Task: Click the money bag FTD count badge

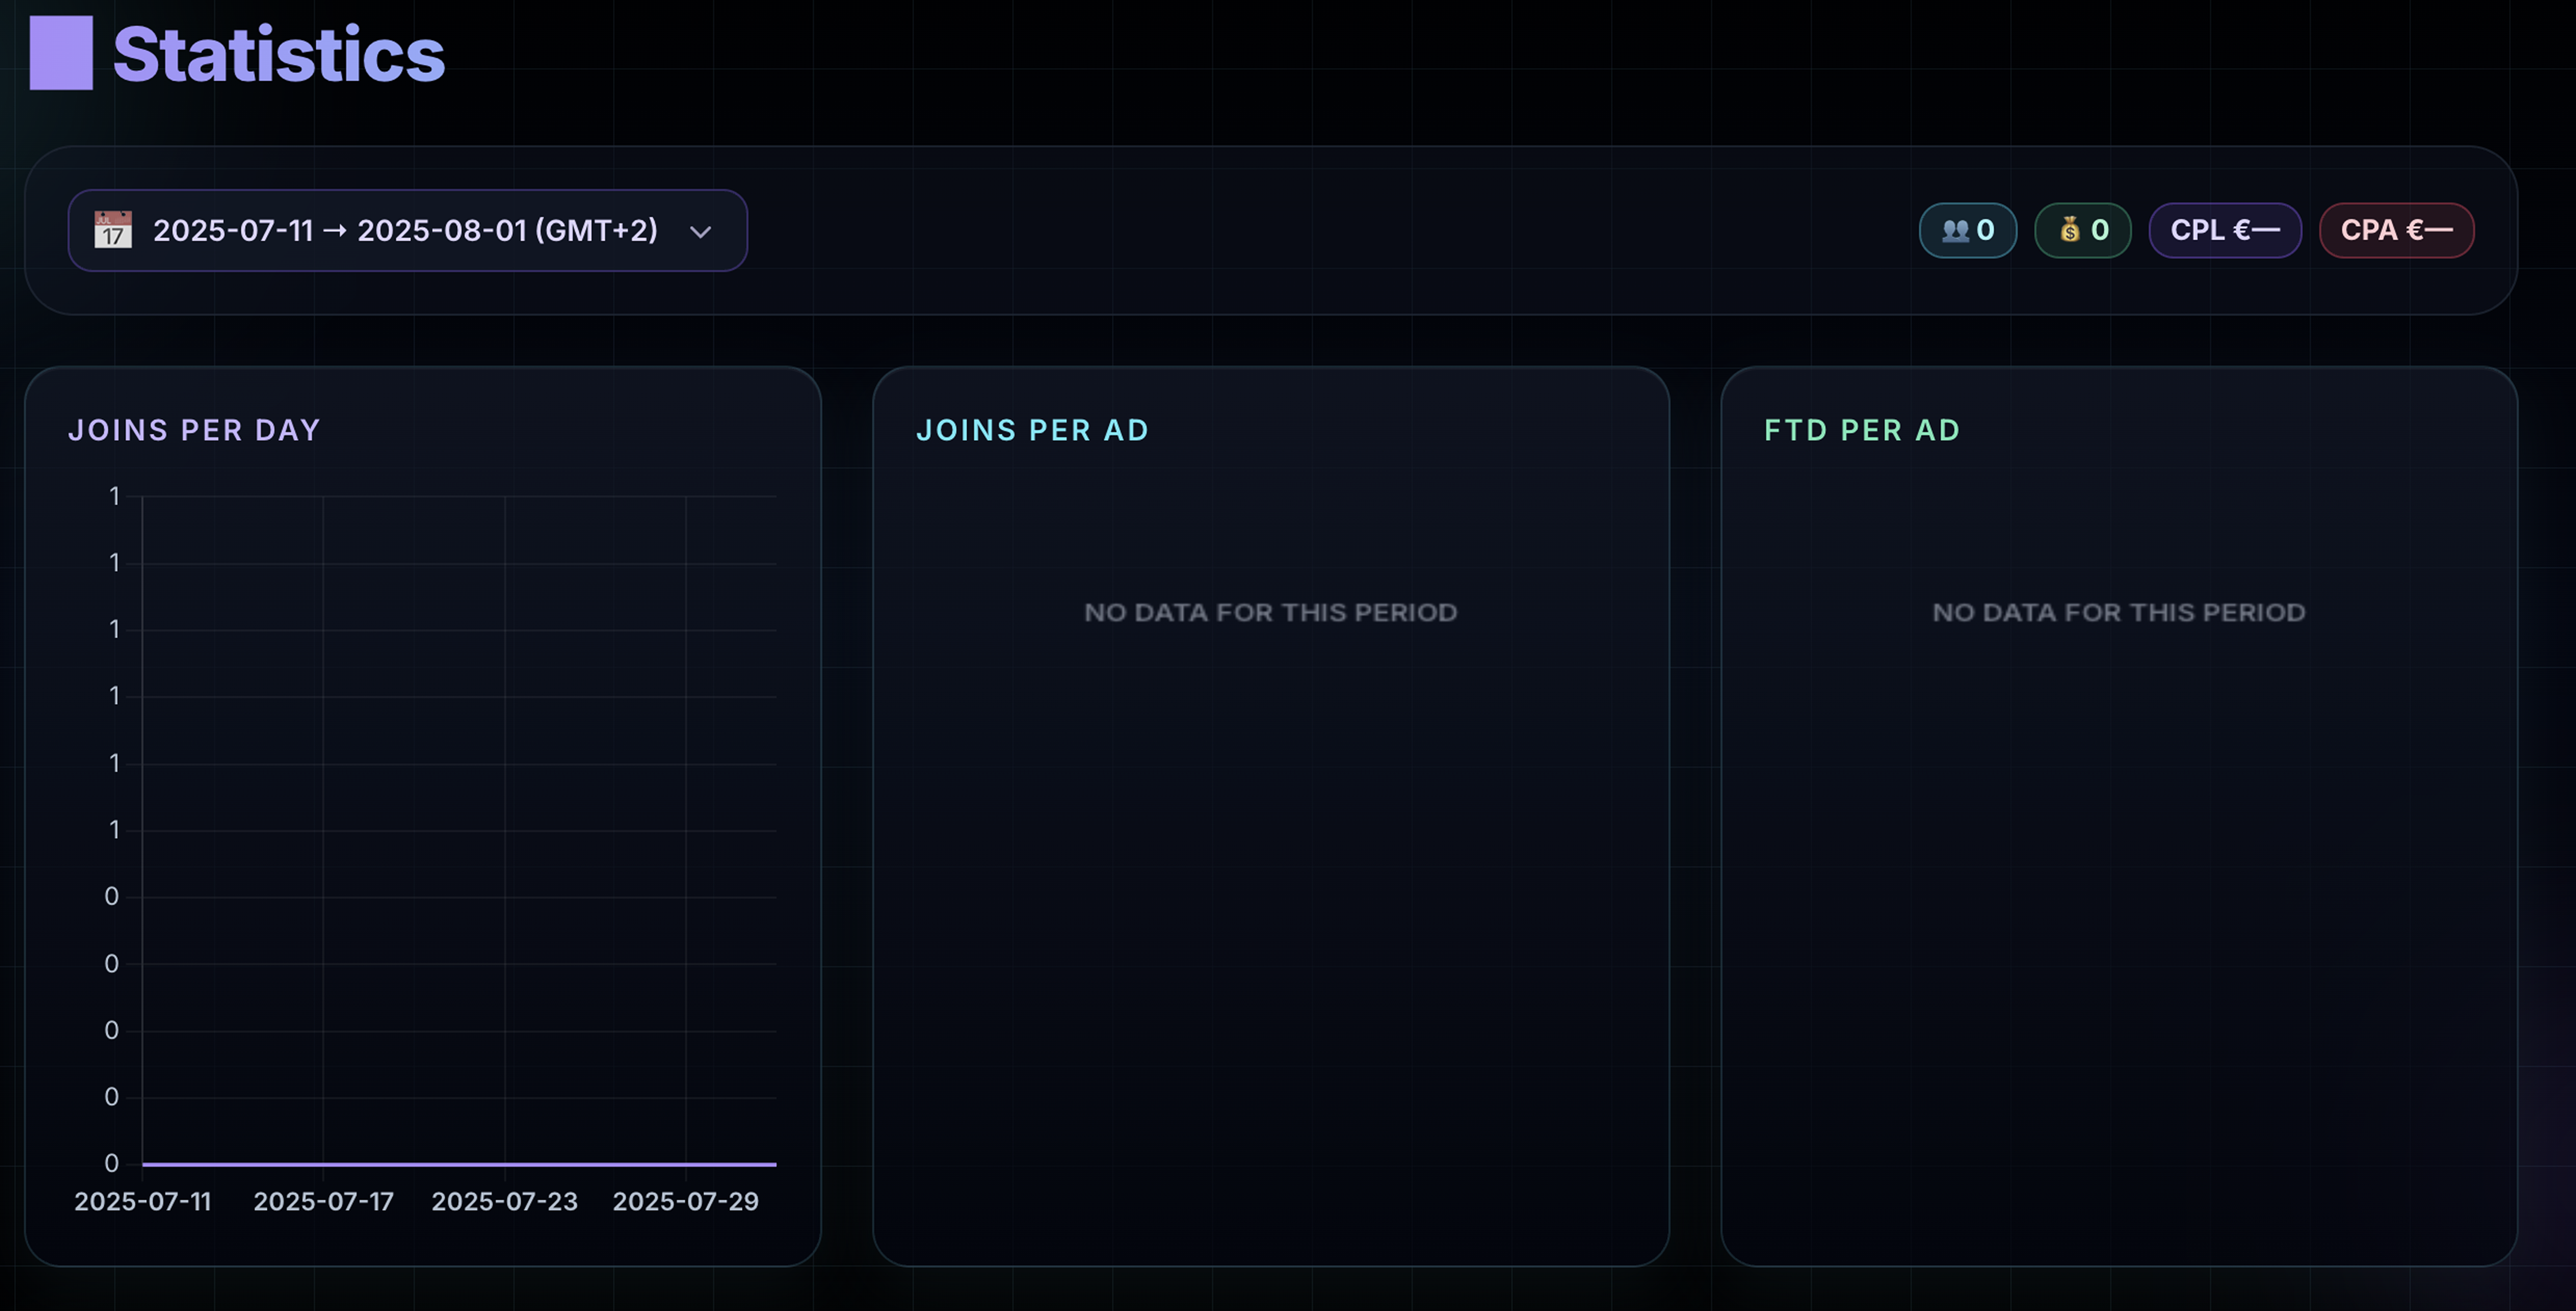Action: click(2083, 231)
